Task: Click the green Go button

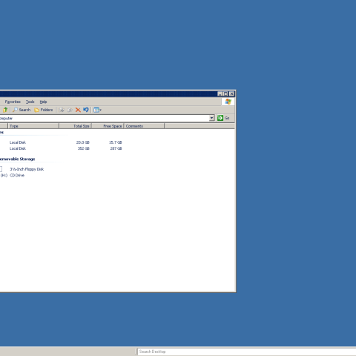Action: point(223,118)
